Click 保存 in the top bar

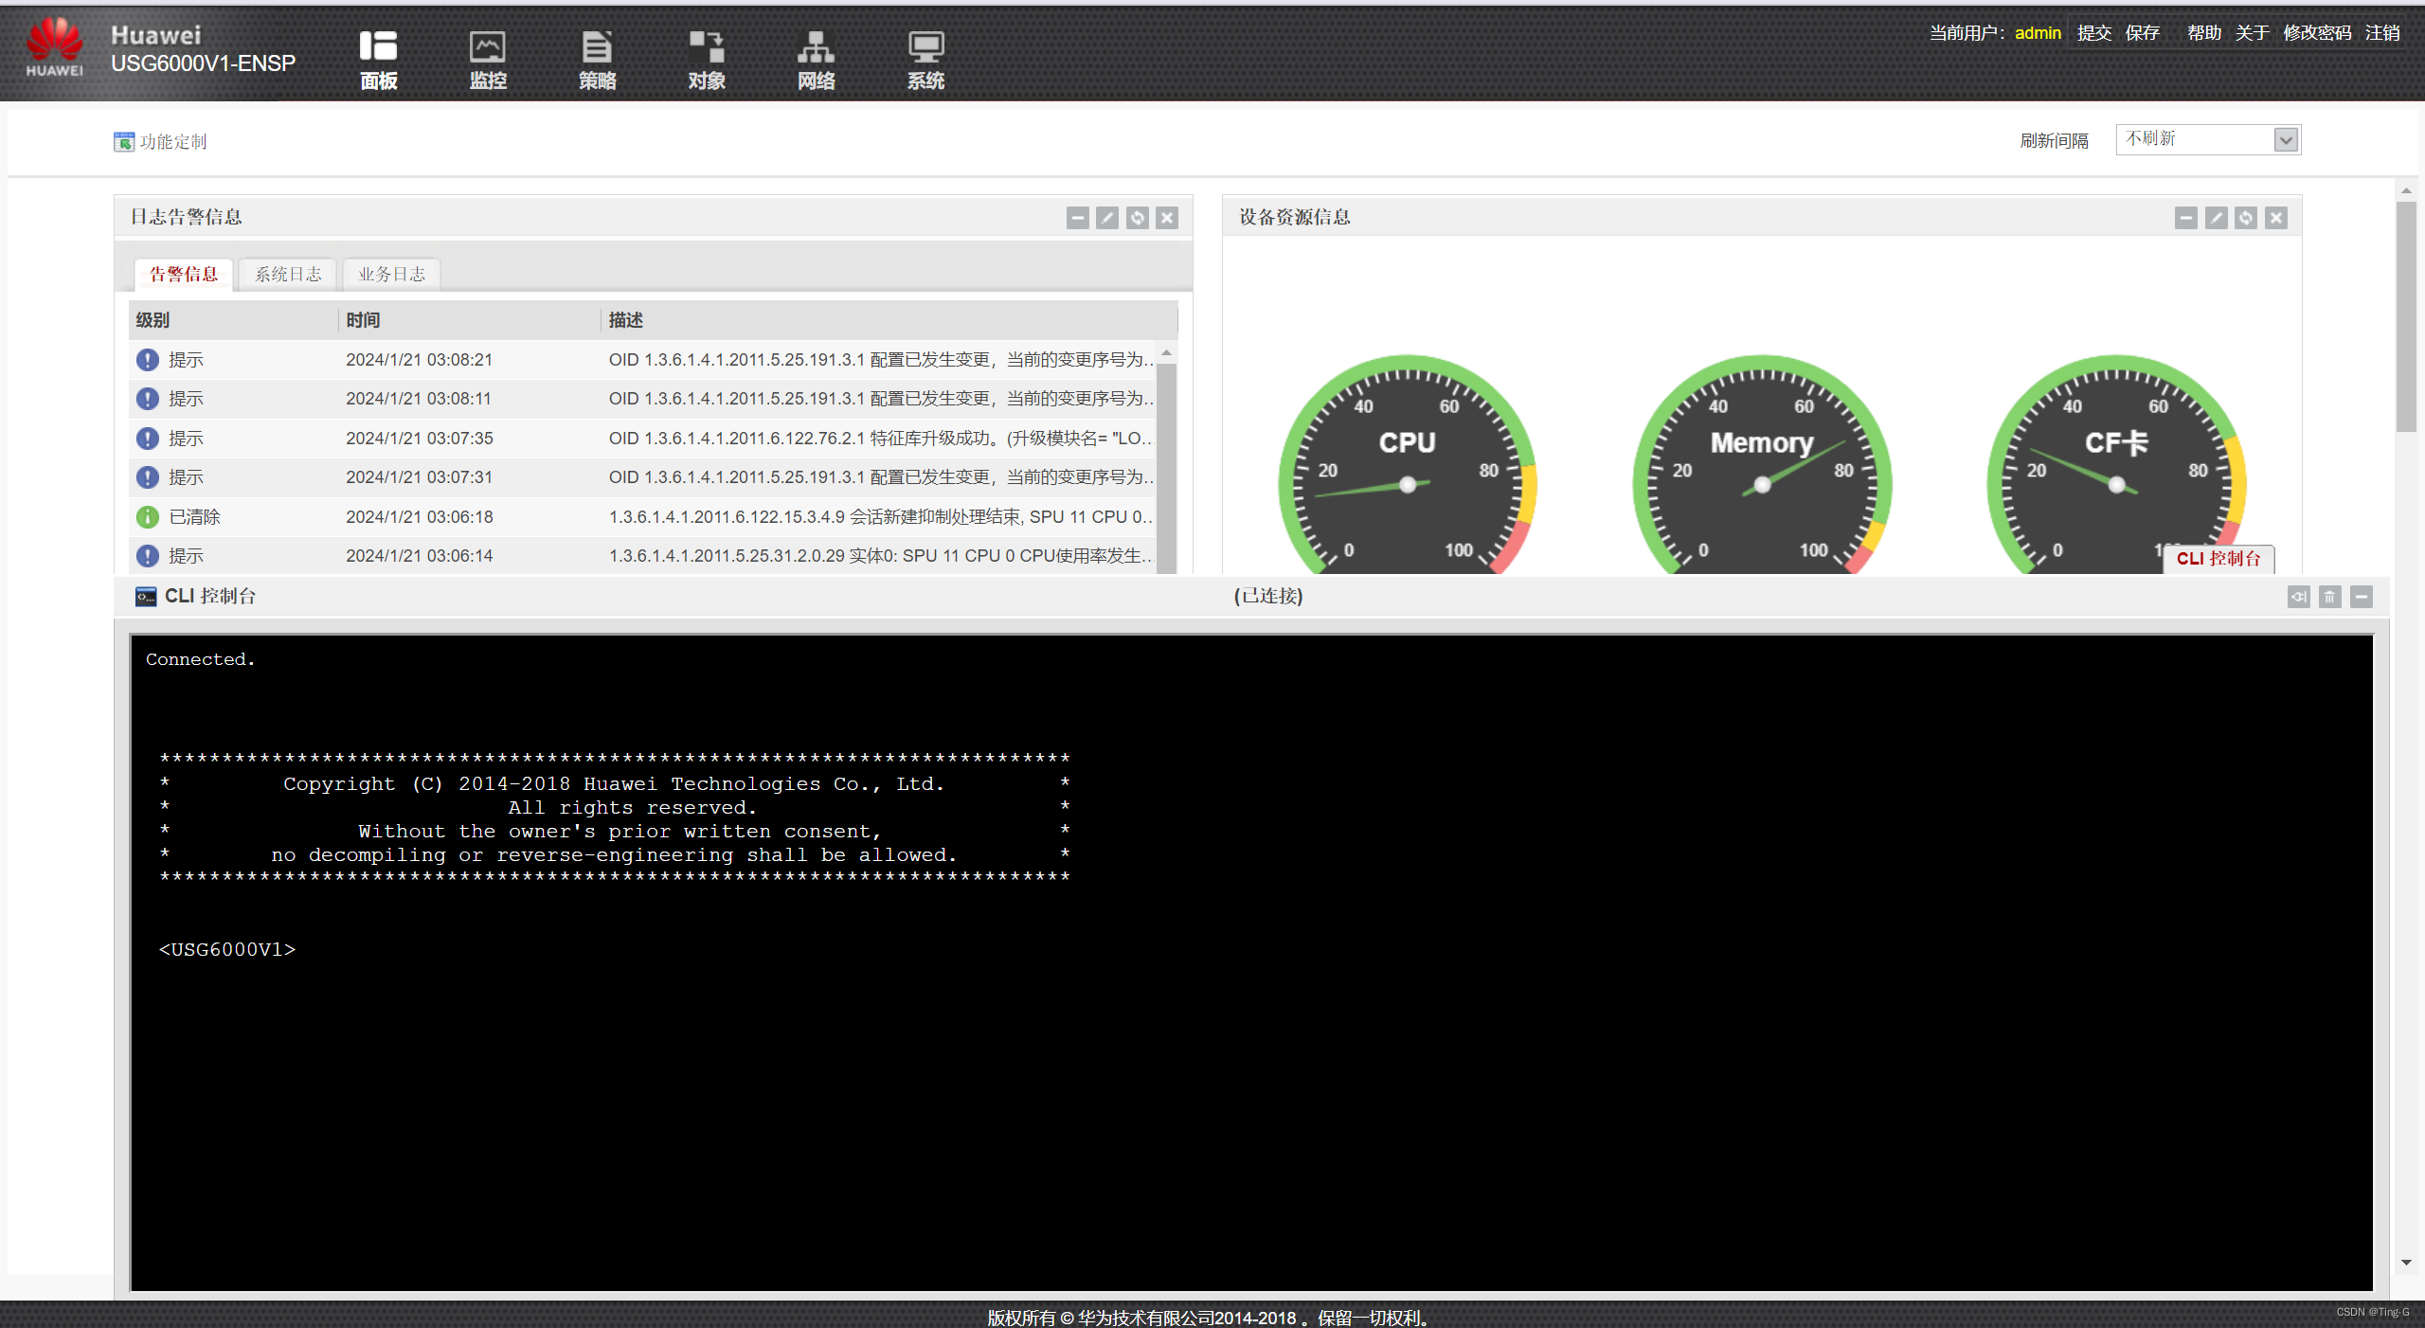pos(2142,33)
